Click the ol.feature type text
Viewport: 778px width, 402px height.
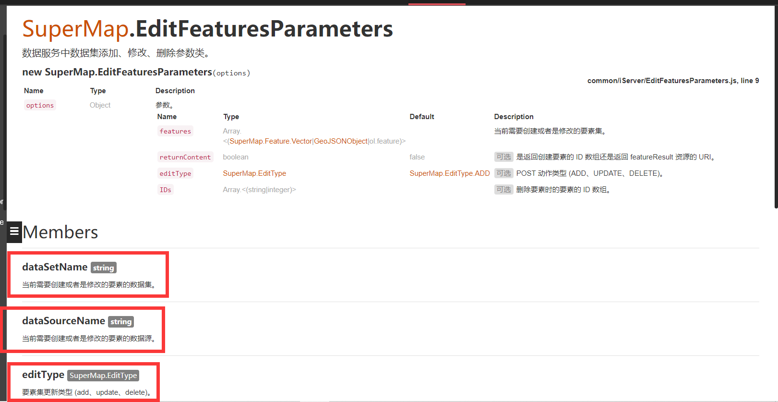(x=385, y=141)
